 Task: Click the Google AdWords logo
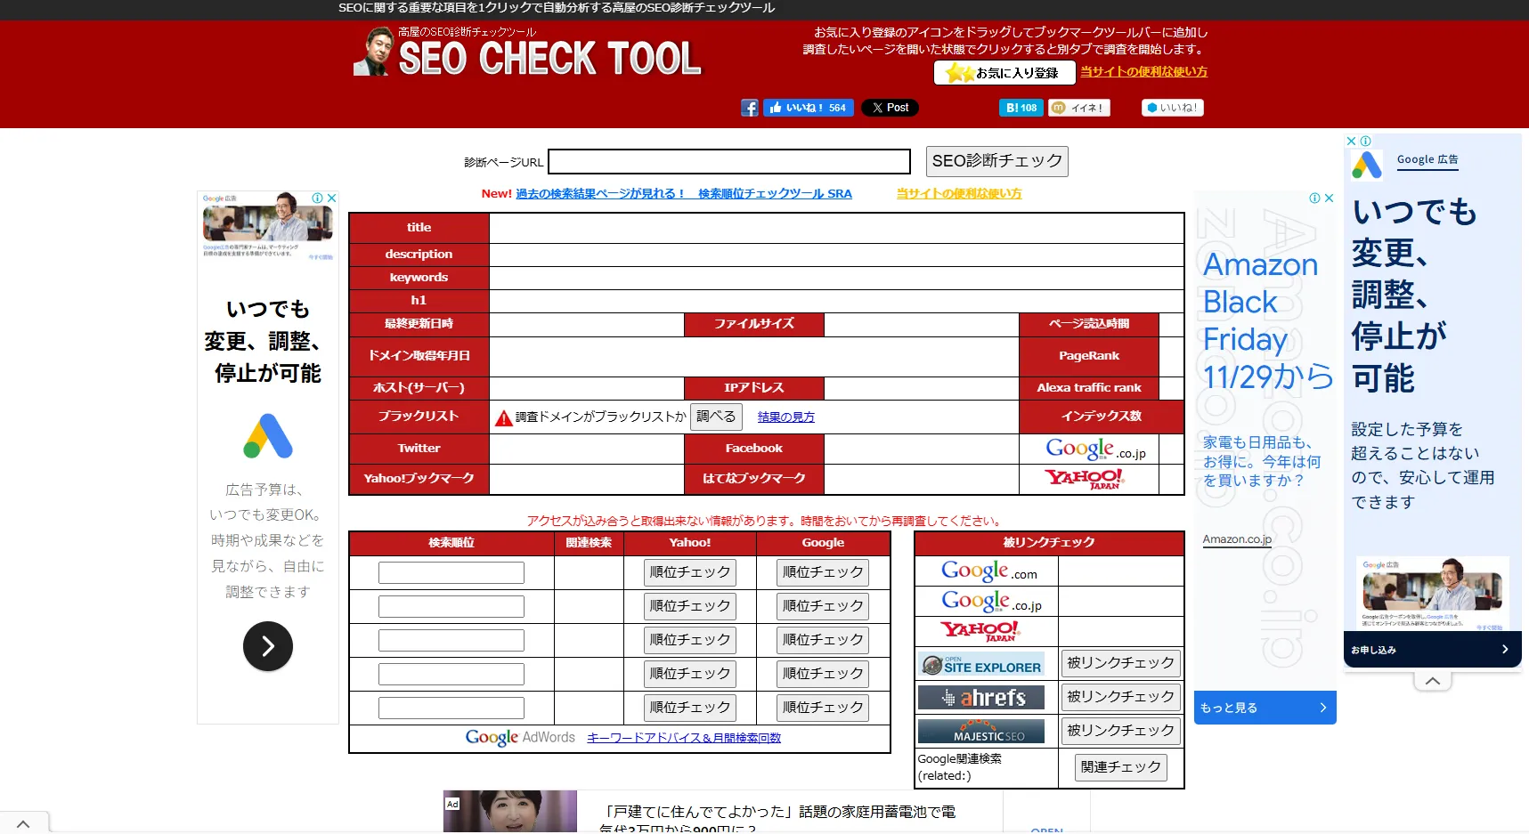pyautogui.click(x=520, y=738)
